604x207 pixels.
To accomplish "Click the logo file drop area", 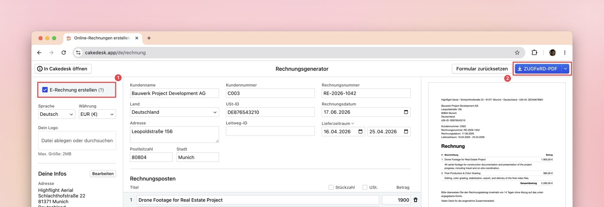I will coord(77,141).
